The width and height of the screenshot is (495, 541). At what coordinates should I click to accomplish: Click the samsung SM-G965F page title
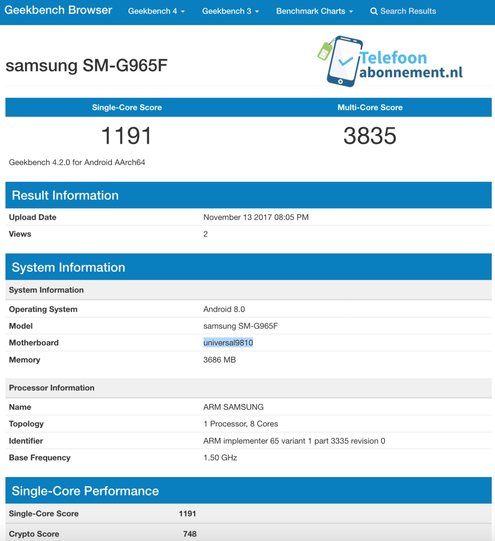[86, 65]
